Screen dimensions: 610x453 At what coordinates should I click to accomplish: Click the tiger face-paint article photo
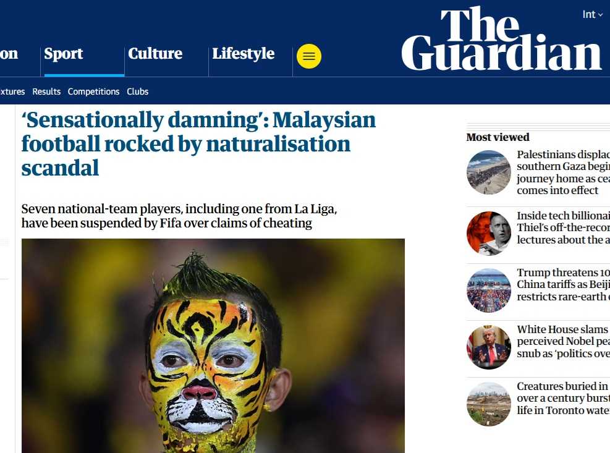point(213,345)
